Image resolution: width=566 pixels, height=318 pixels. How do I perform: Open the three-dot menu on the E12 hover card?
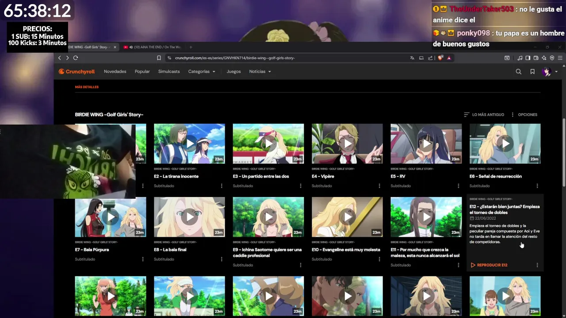point(537,265)
